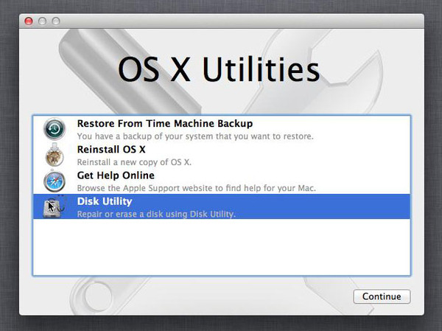This screenshot has height=331, width=442.
Task: Click "Browse the Apple Support website" description
Action: pyautogui.click(x=197, y=188)
